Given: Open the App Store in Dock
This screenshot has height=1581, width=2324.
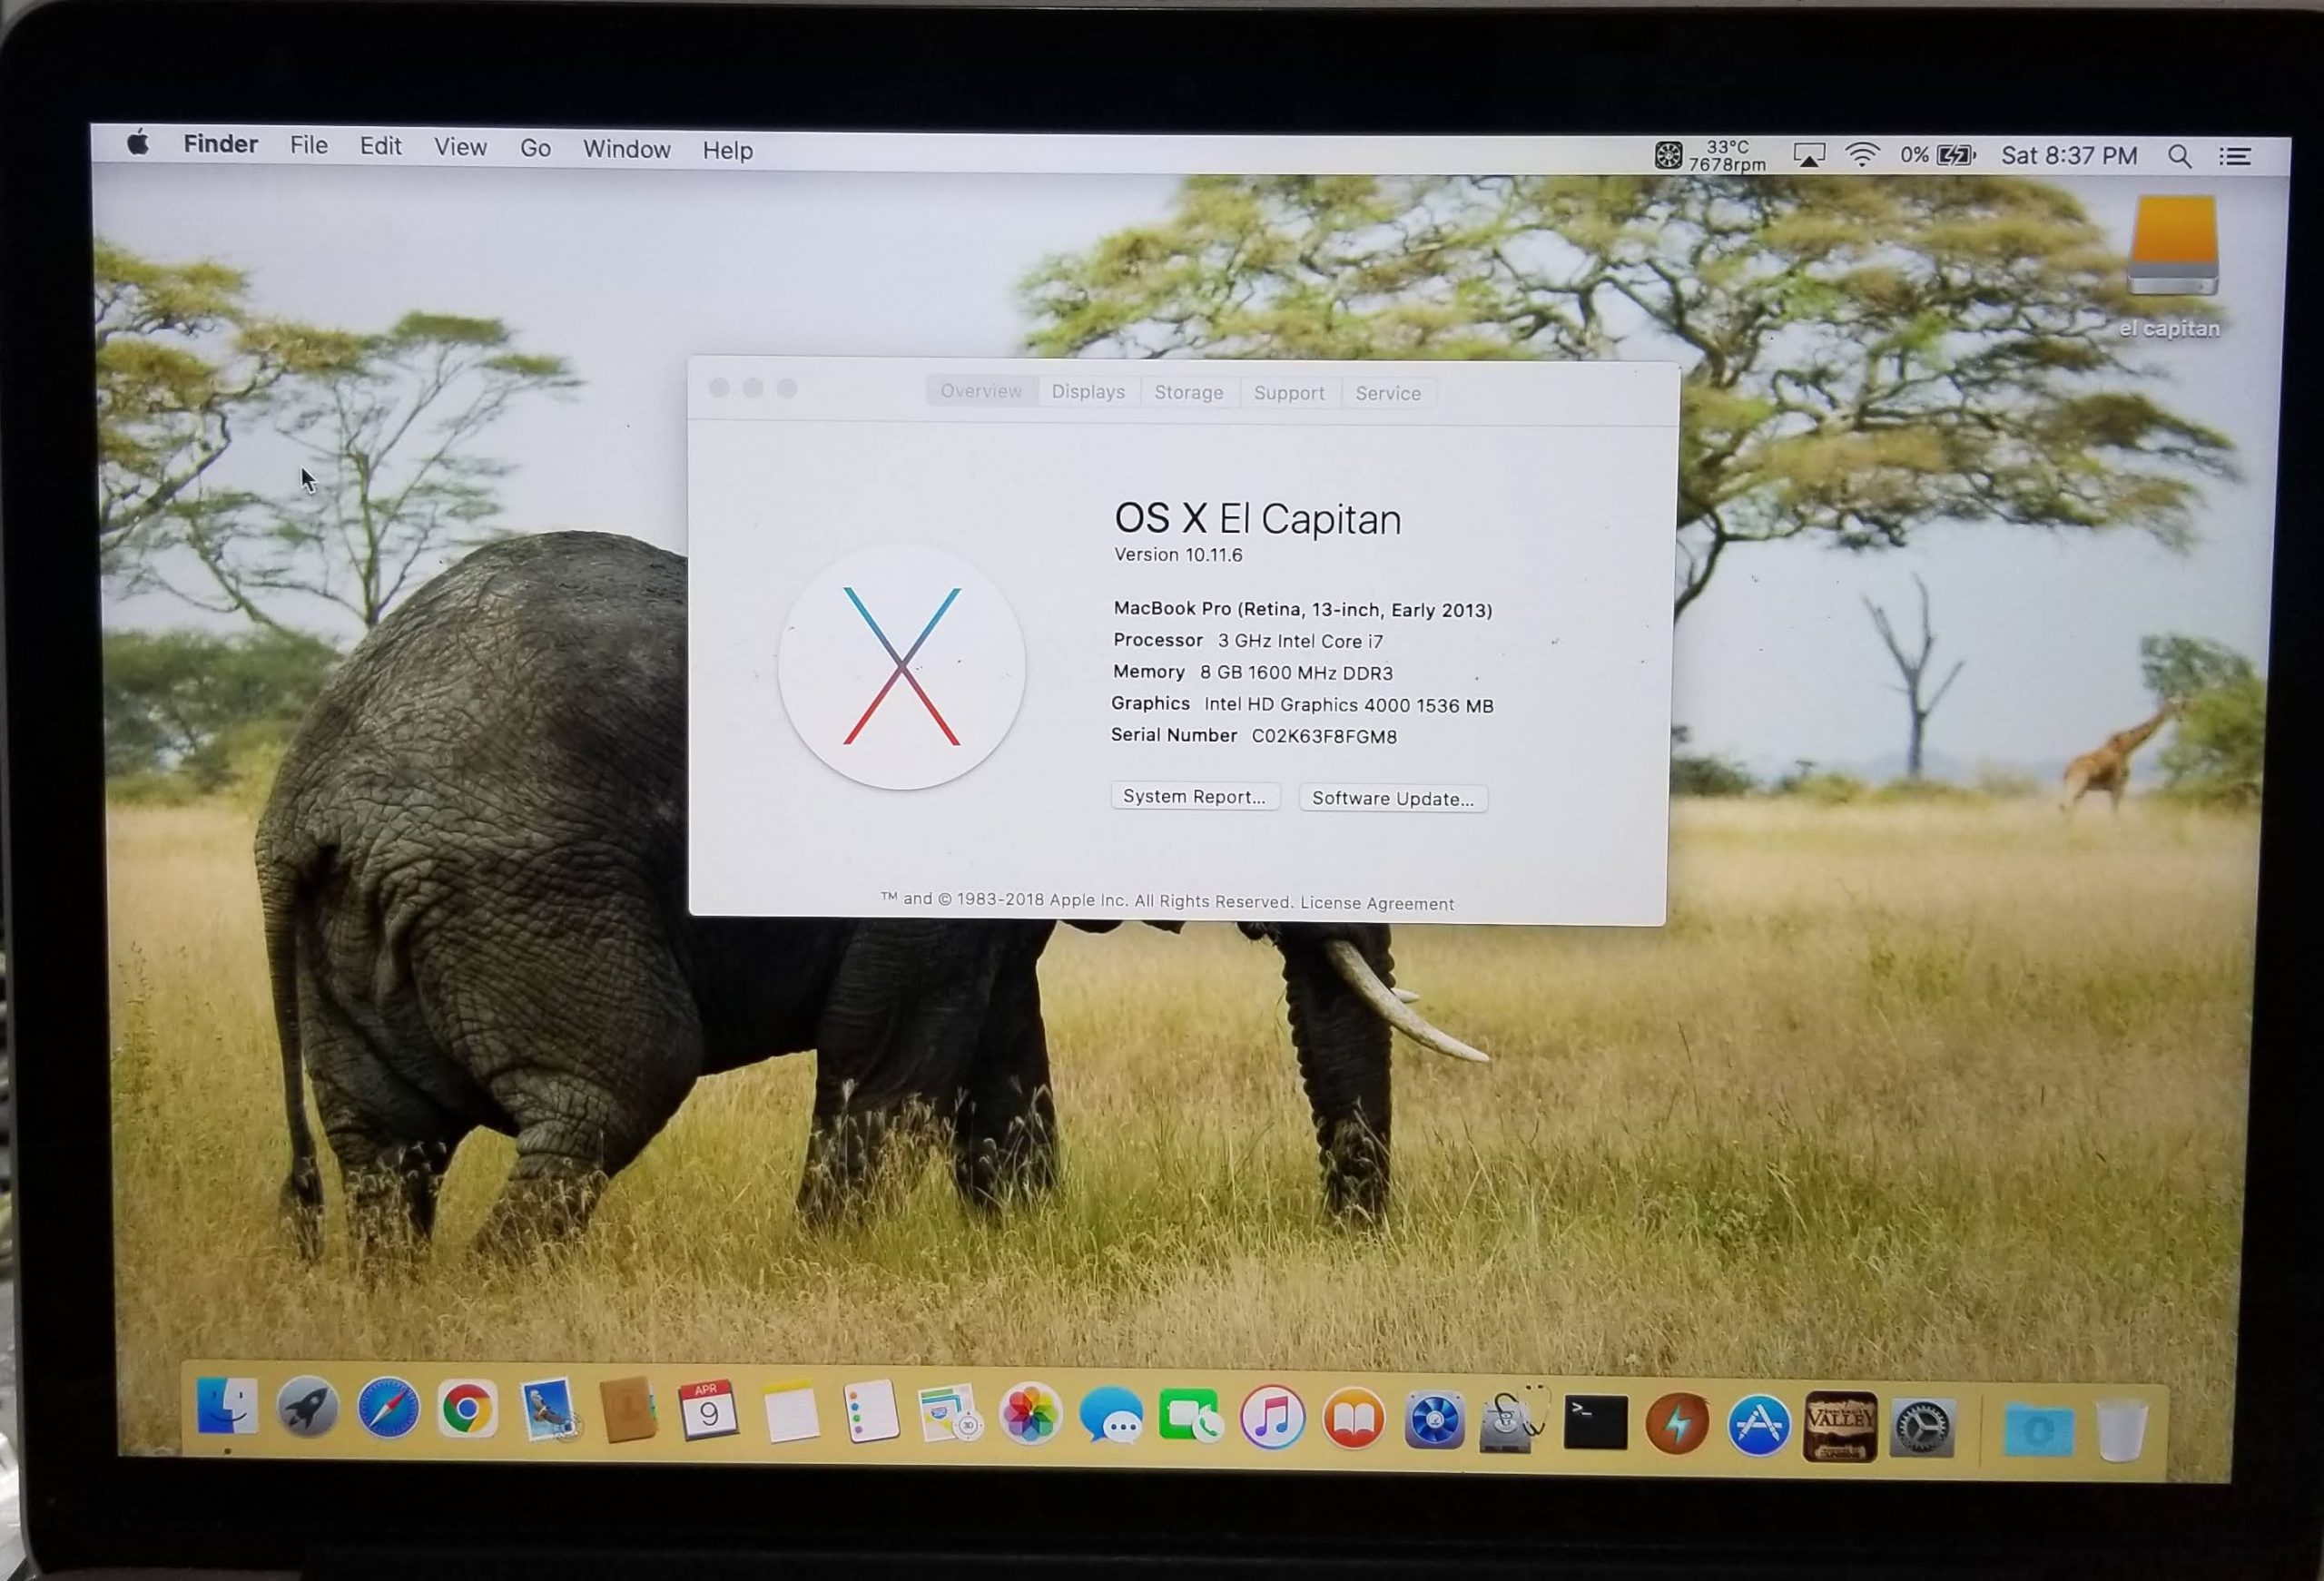Looking at the screenshot, I should tap(1758, 1425).
